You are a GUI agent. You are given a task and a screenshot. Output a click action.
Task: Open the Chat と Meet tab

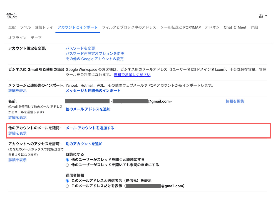235,27
